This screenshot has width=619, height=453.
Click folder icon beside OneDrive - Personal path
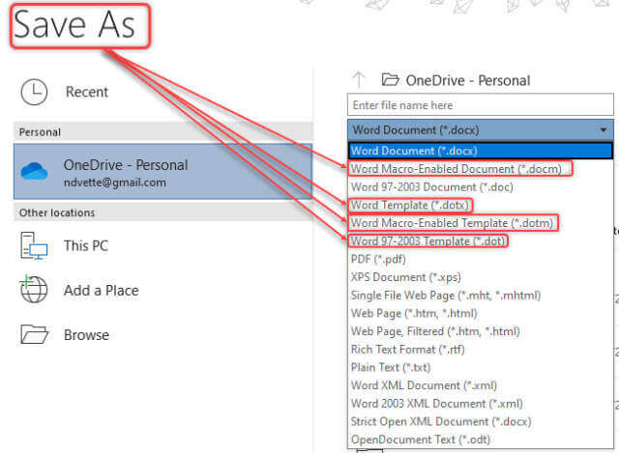pyautogui.click(x=390, y=79)
